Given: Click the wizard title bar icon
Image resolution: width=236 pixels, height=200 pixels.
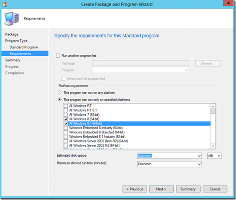Looking at the screenshot, I should click(x=4, y=4).
